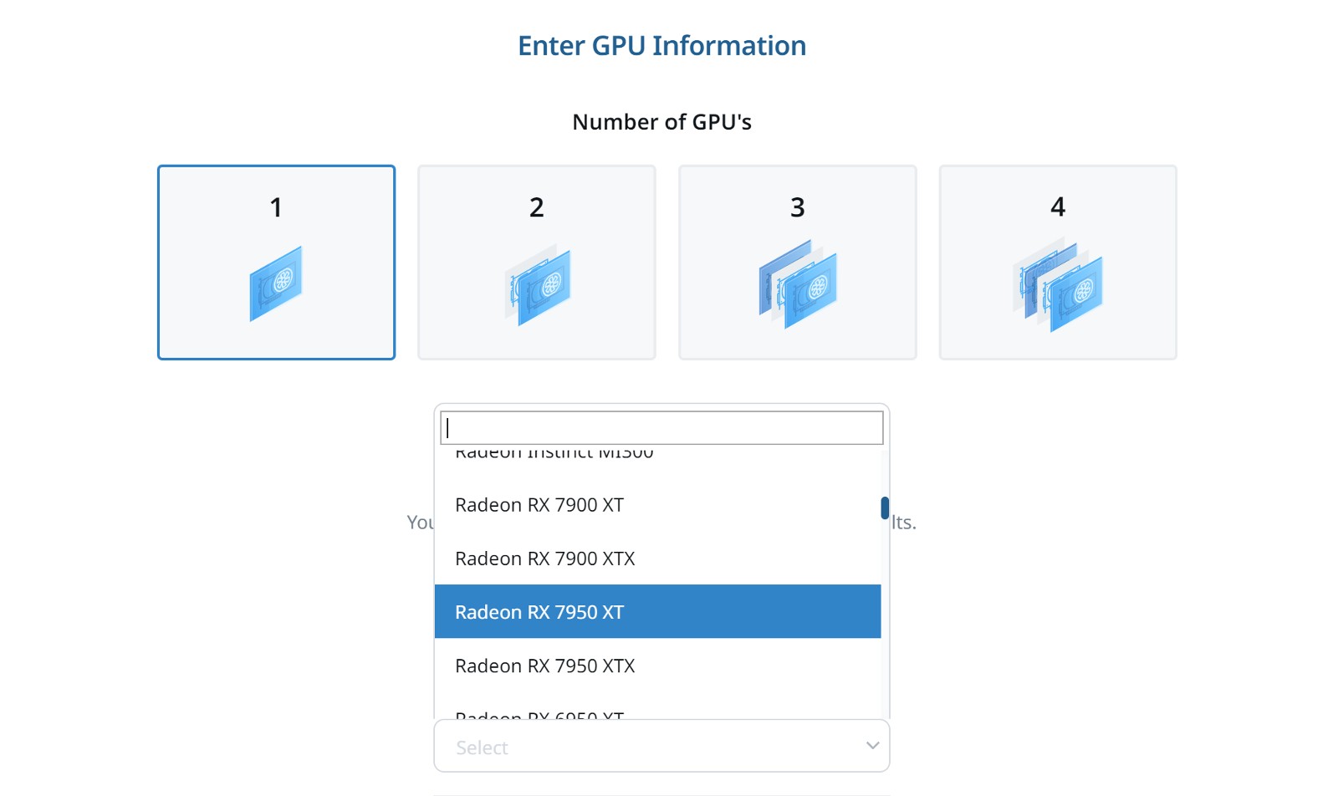Screen dimensions: 1338x796
Task: Select the 3 GPUs card option
Action: [798, 263]
